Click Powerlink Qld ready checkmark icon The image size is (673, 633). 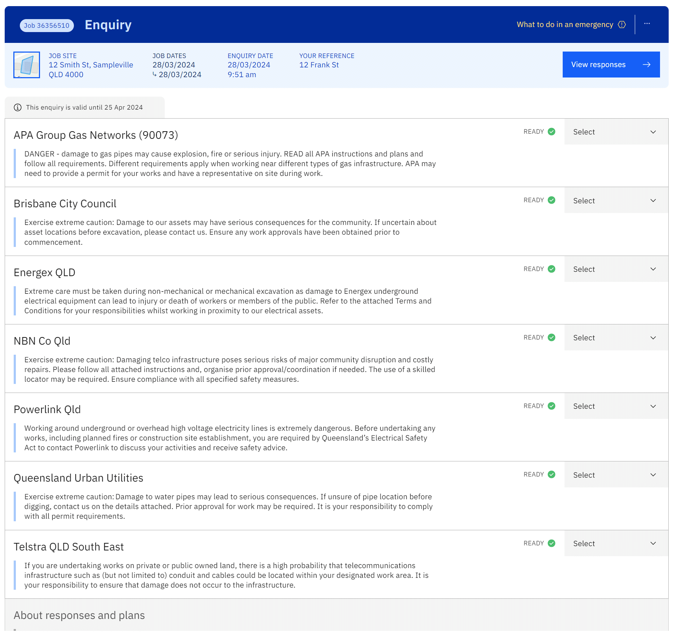[552, 406]
